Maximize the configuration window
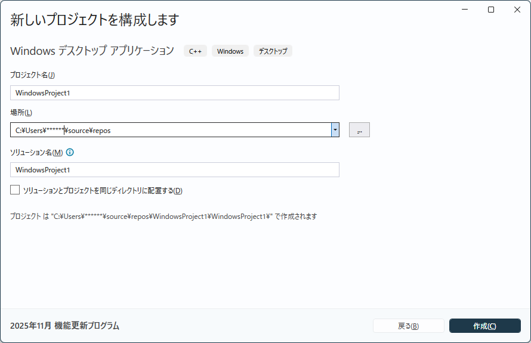The image size is (531, 343). point(491,10)
